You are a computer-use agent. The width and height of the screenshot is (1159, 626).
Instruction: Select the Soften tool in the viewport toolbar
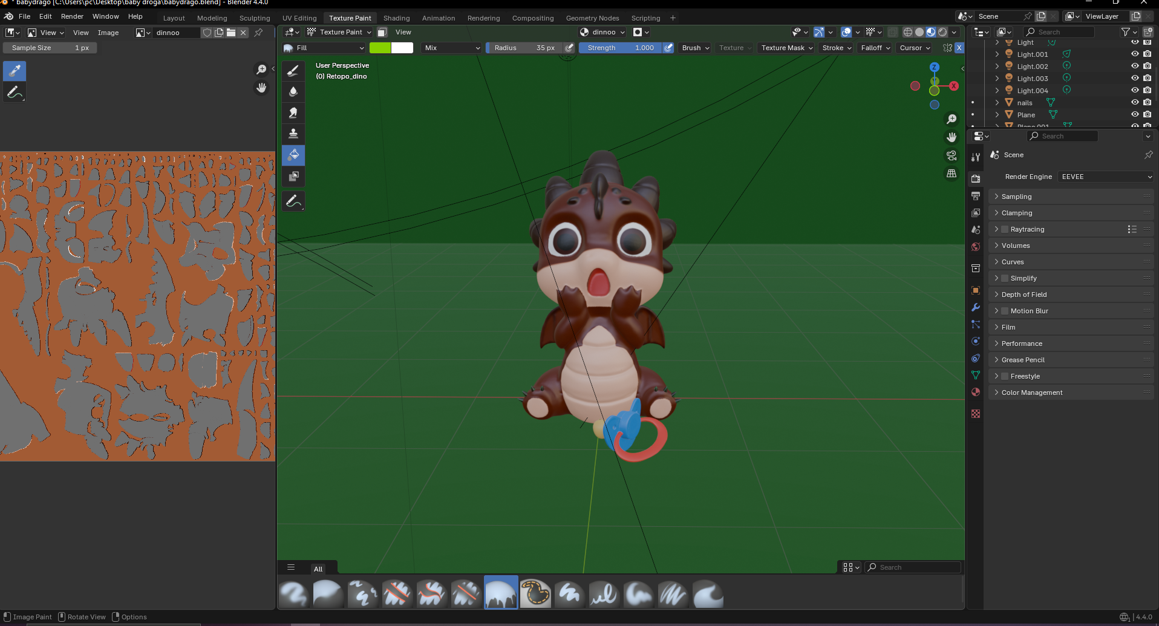click(293, 92)
